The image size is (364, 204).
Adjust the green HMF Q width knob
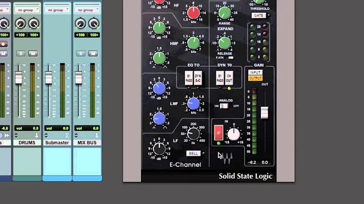click(x=159, y=58)
